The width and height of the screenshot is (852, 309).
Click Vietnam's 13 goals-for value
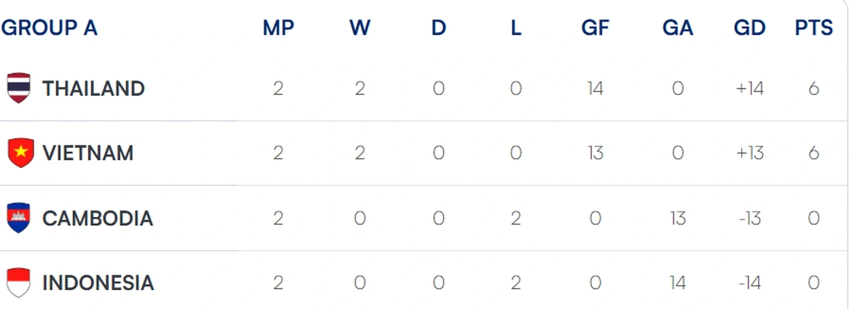[595, 153]
